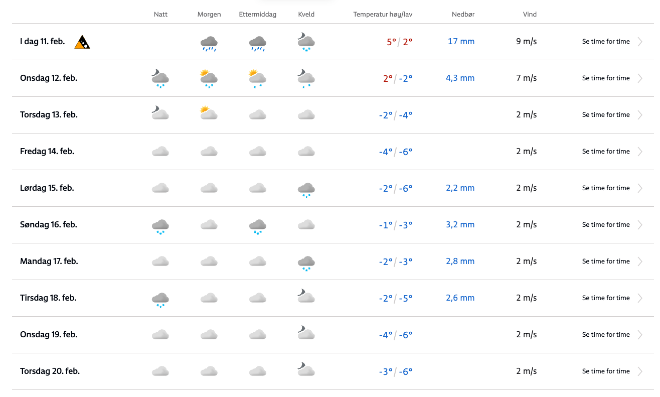Click the 17 mm precipitation value for today
The height and width of the screenshot is (397, 660).
coord(461,42)
